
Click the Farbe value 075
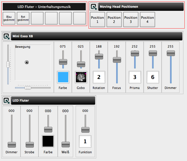coord(63,46)
